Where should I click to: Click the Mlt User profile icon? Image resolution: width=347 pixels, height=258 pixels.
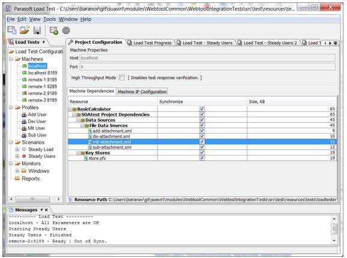(x=24, y=128)
